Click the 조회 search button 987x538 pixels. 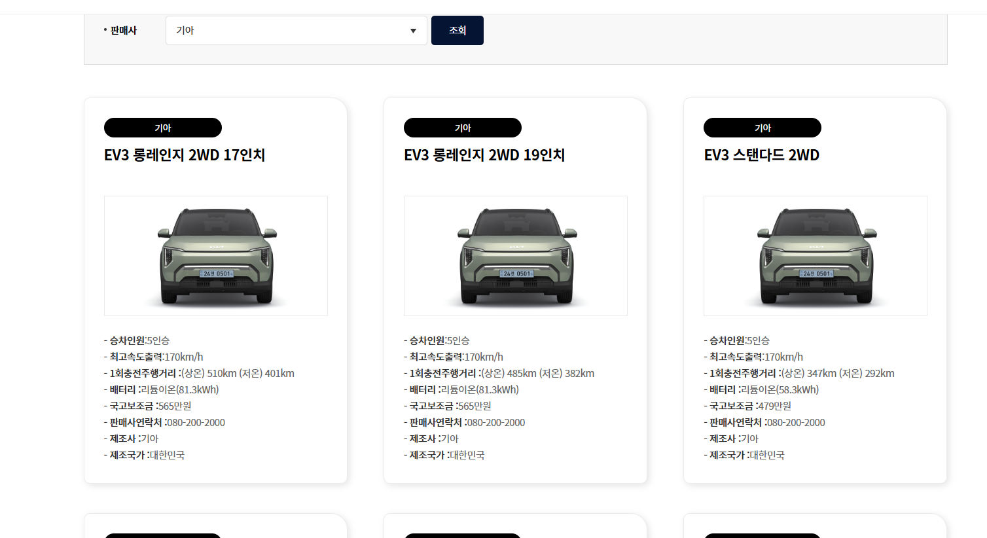click(x=458, y=30)
